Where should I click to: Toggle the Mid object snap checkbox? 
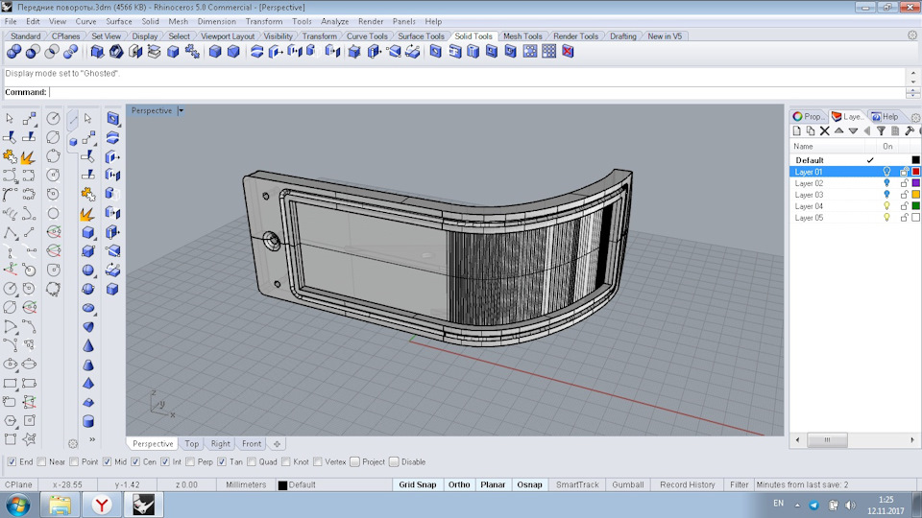107,461
